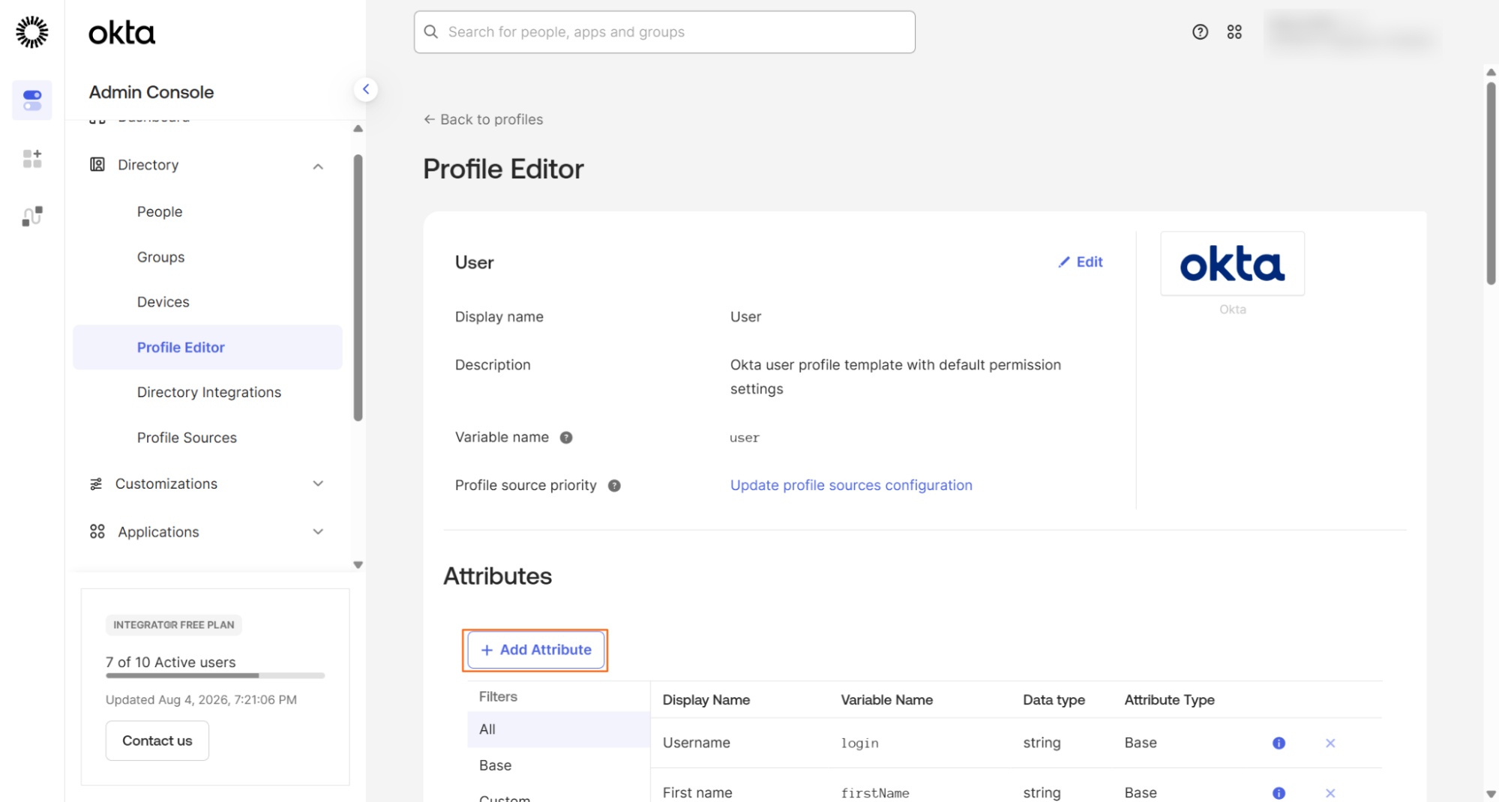Click the Add Attribute button
This screenshot has width=1499, height=802.
click(535, 650)
